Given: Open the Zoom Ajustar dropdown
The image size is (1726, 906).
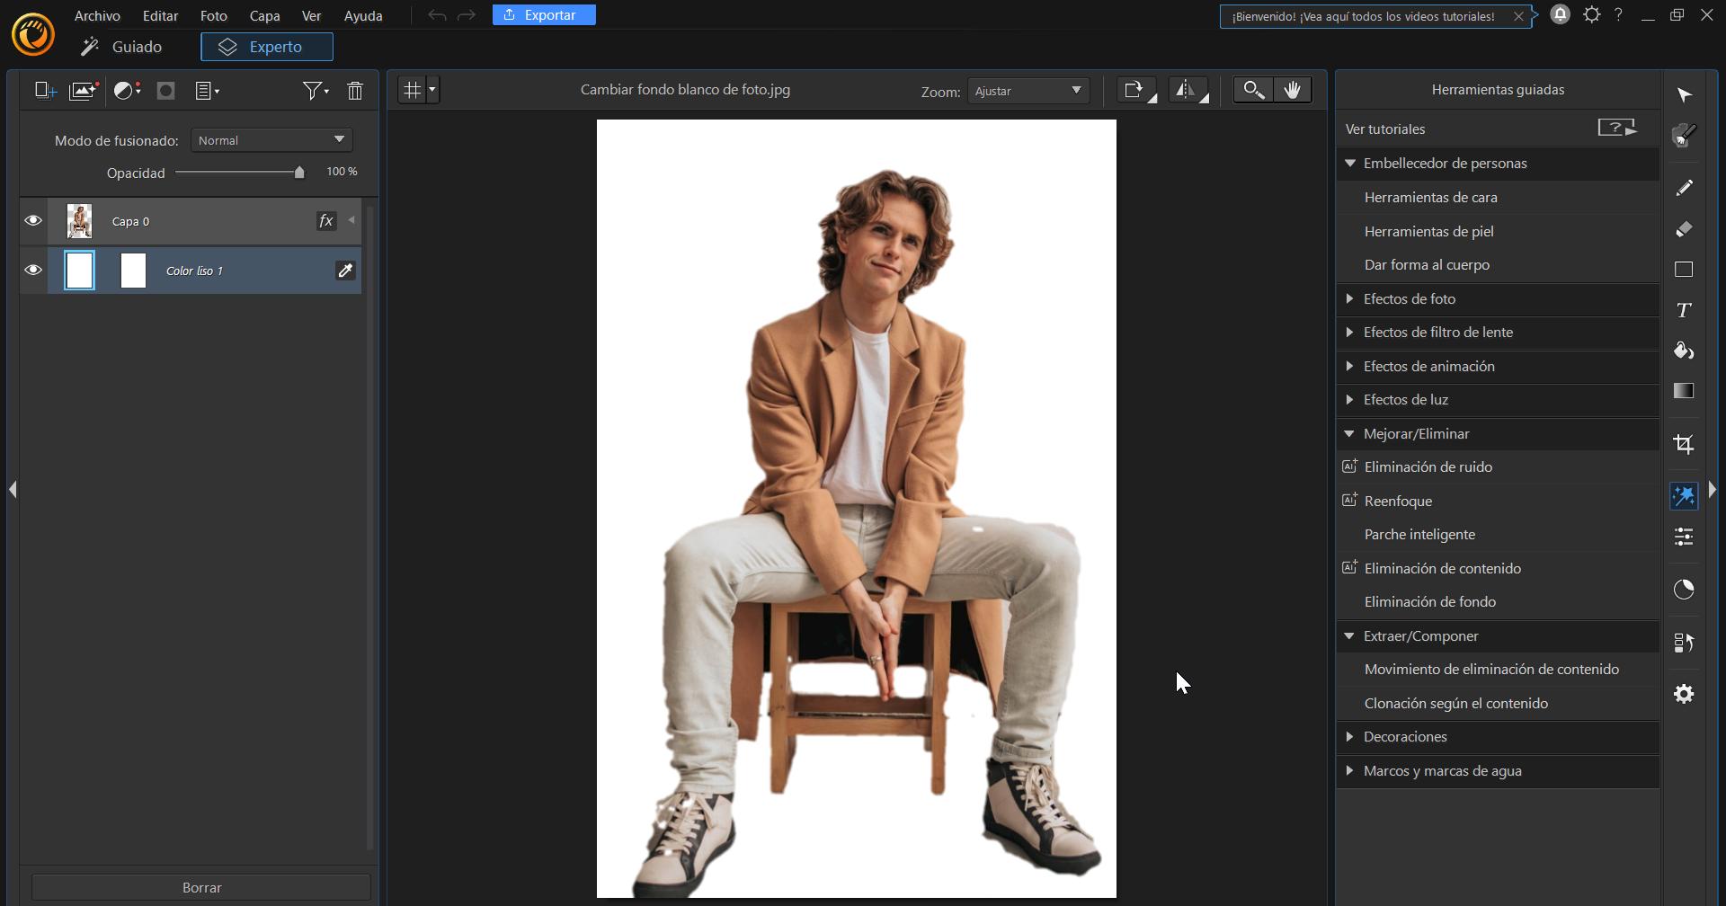Looking at the screenshot, I should coord(1028,91).
